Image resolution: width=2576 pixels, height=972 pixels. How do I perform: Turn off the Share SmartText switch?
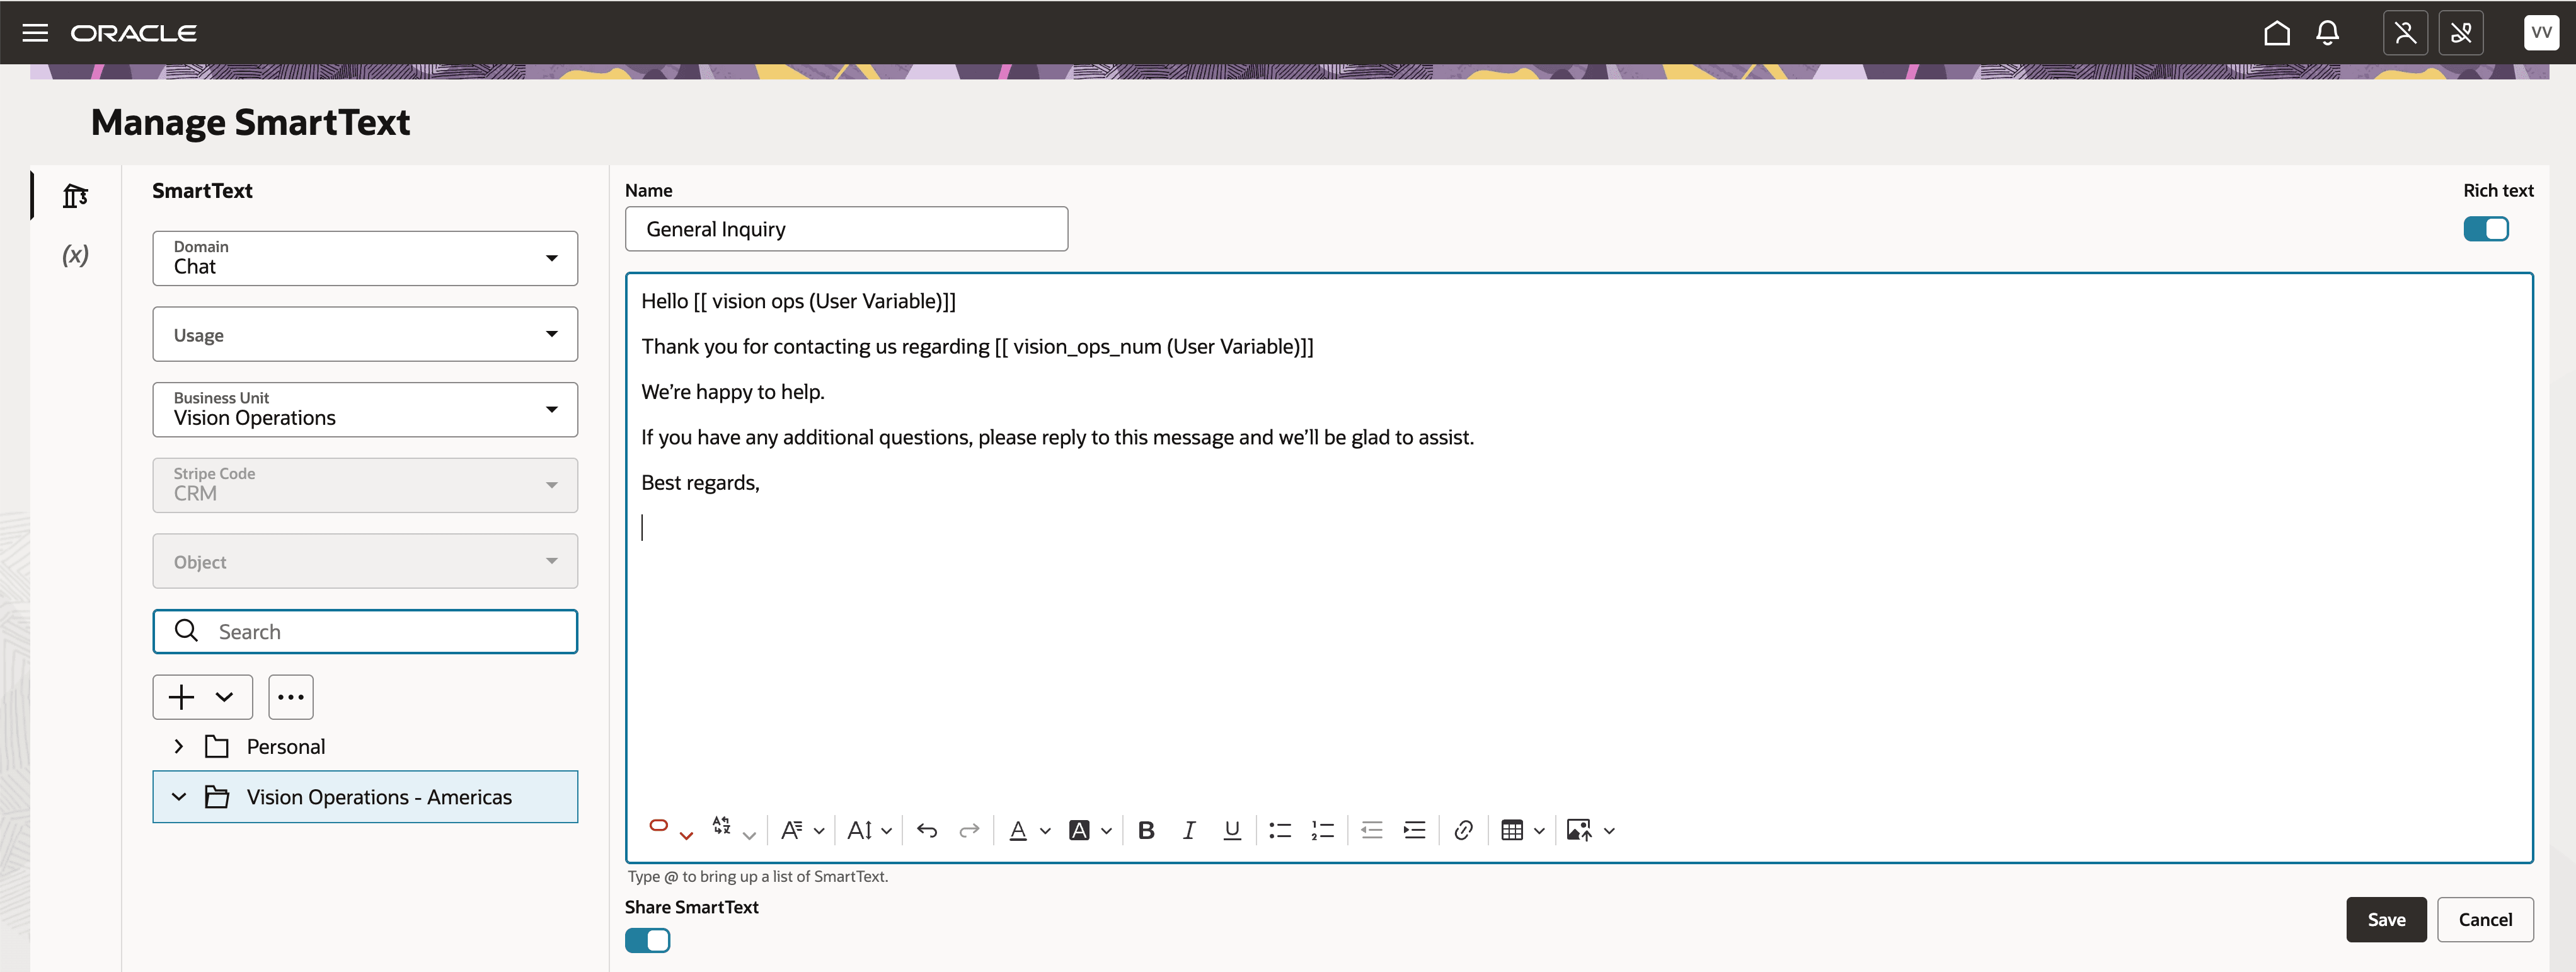point(648,940)
